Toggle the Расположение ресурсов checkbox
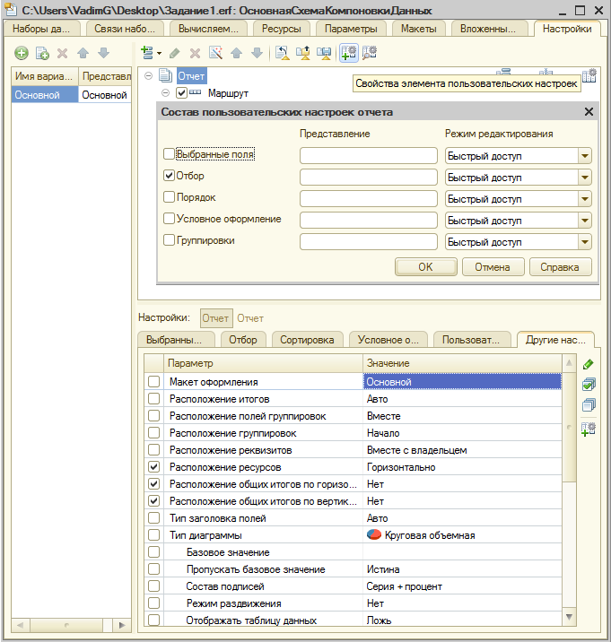 click(x=154, y=467)
